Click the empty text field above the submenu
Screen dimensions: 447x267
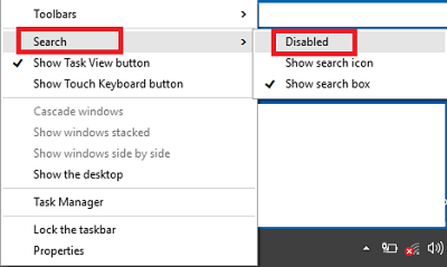click(352, 15)
